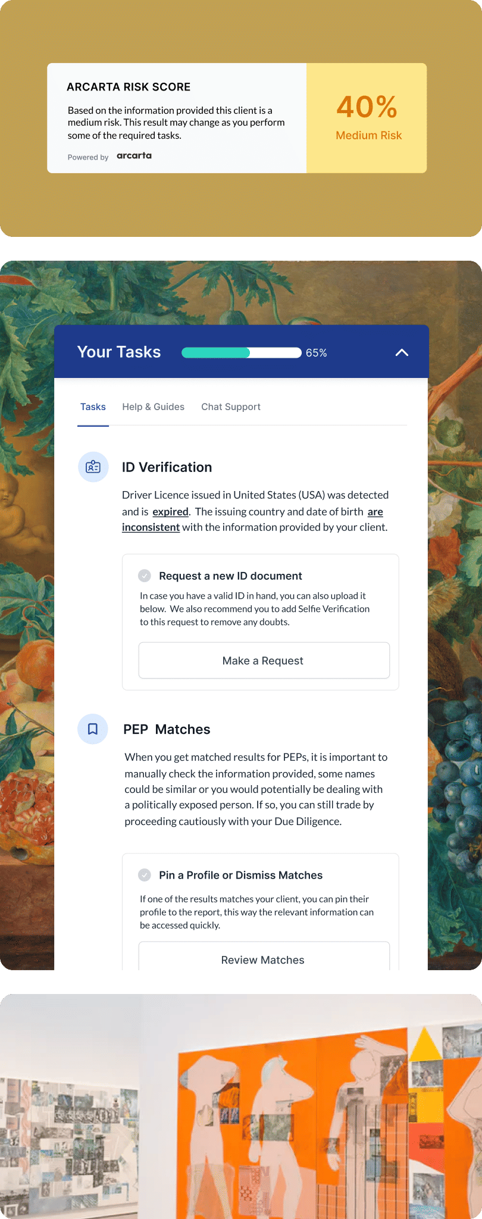Image resolution: width=482 pixels, height=1219 pixels.
Task: Collapse the Your Tasks panel chevron
Action: click(x=402, y=352)
